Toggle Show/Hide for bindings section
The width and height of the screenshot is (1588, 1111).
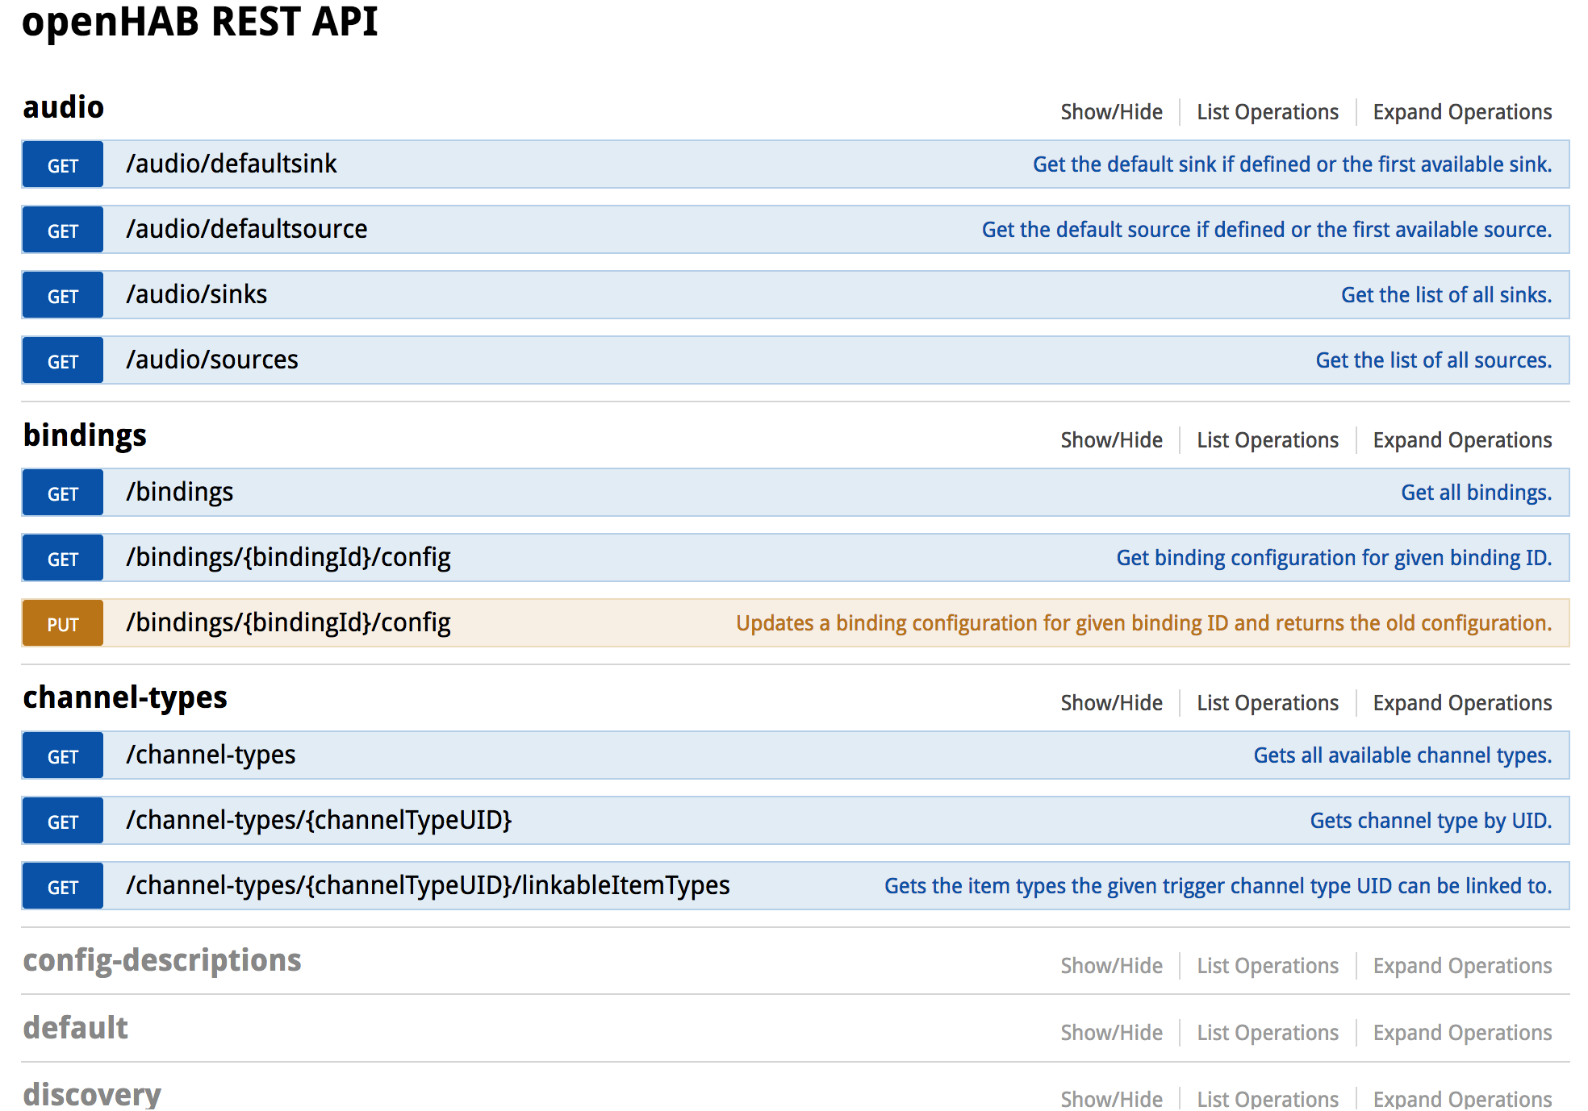pos(1111,440)
